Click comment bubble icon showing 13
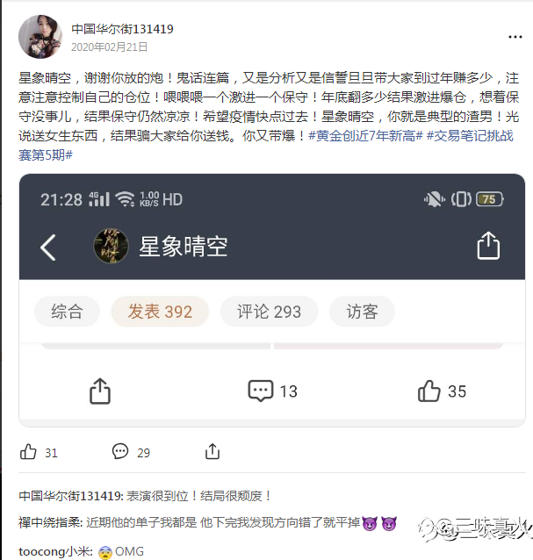The width and height of the screenshot is (533, 560). pyautogui.click(x=261, y=391)
